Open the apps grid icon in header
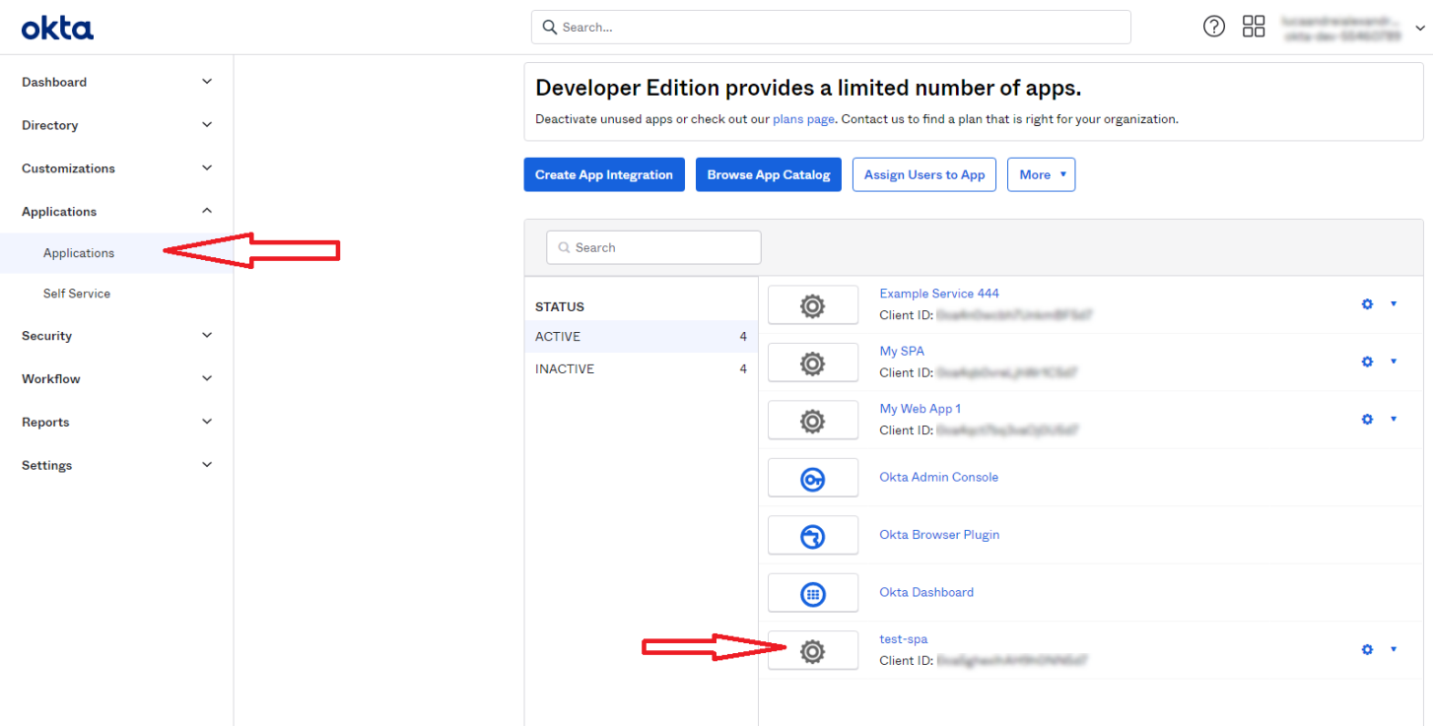This screenshot has height=726, width=1433. coord(1254,27)
